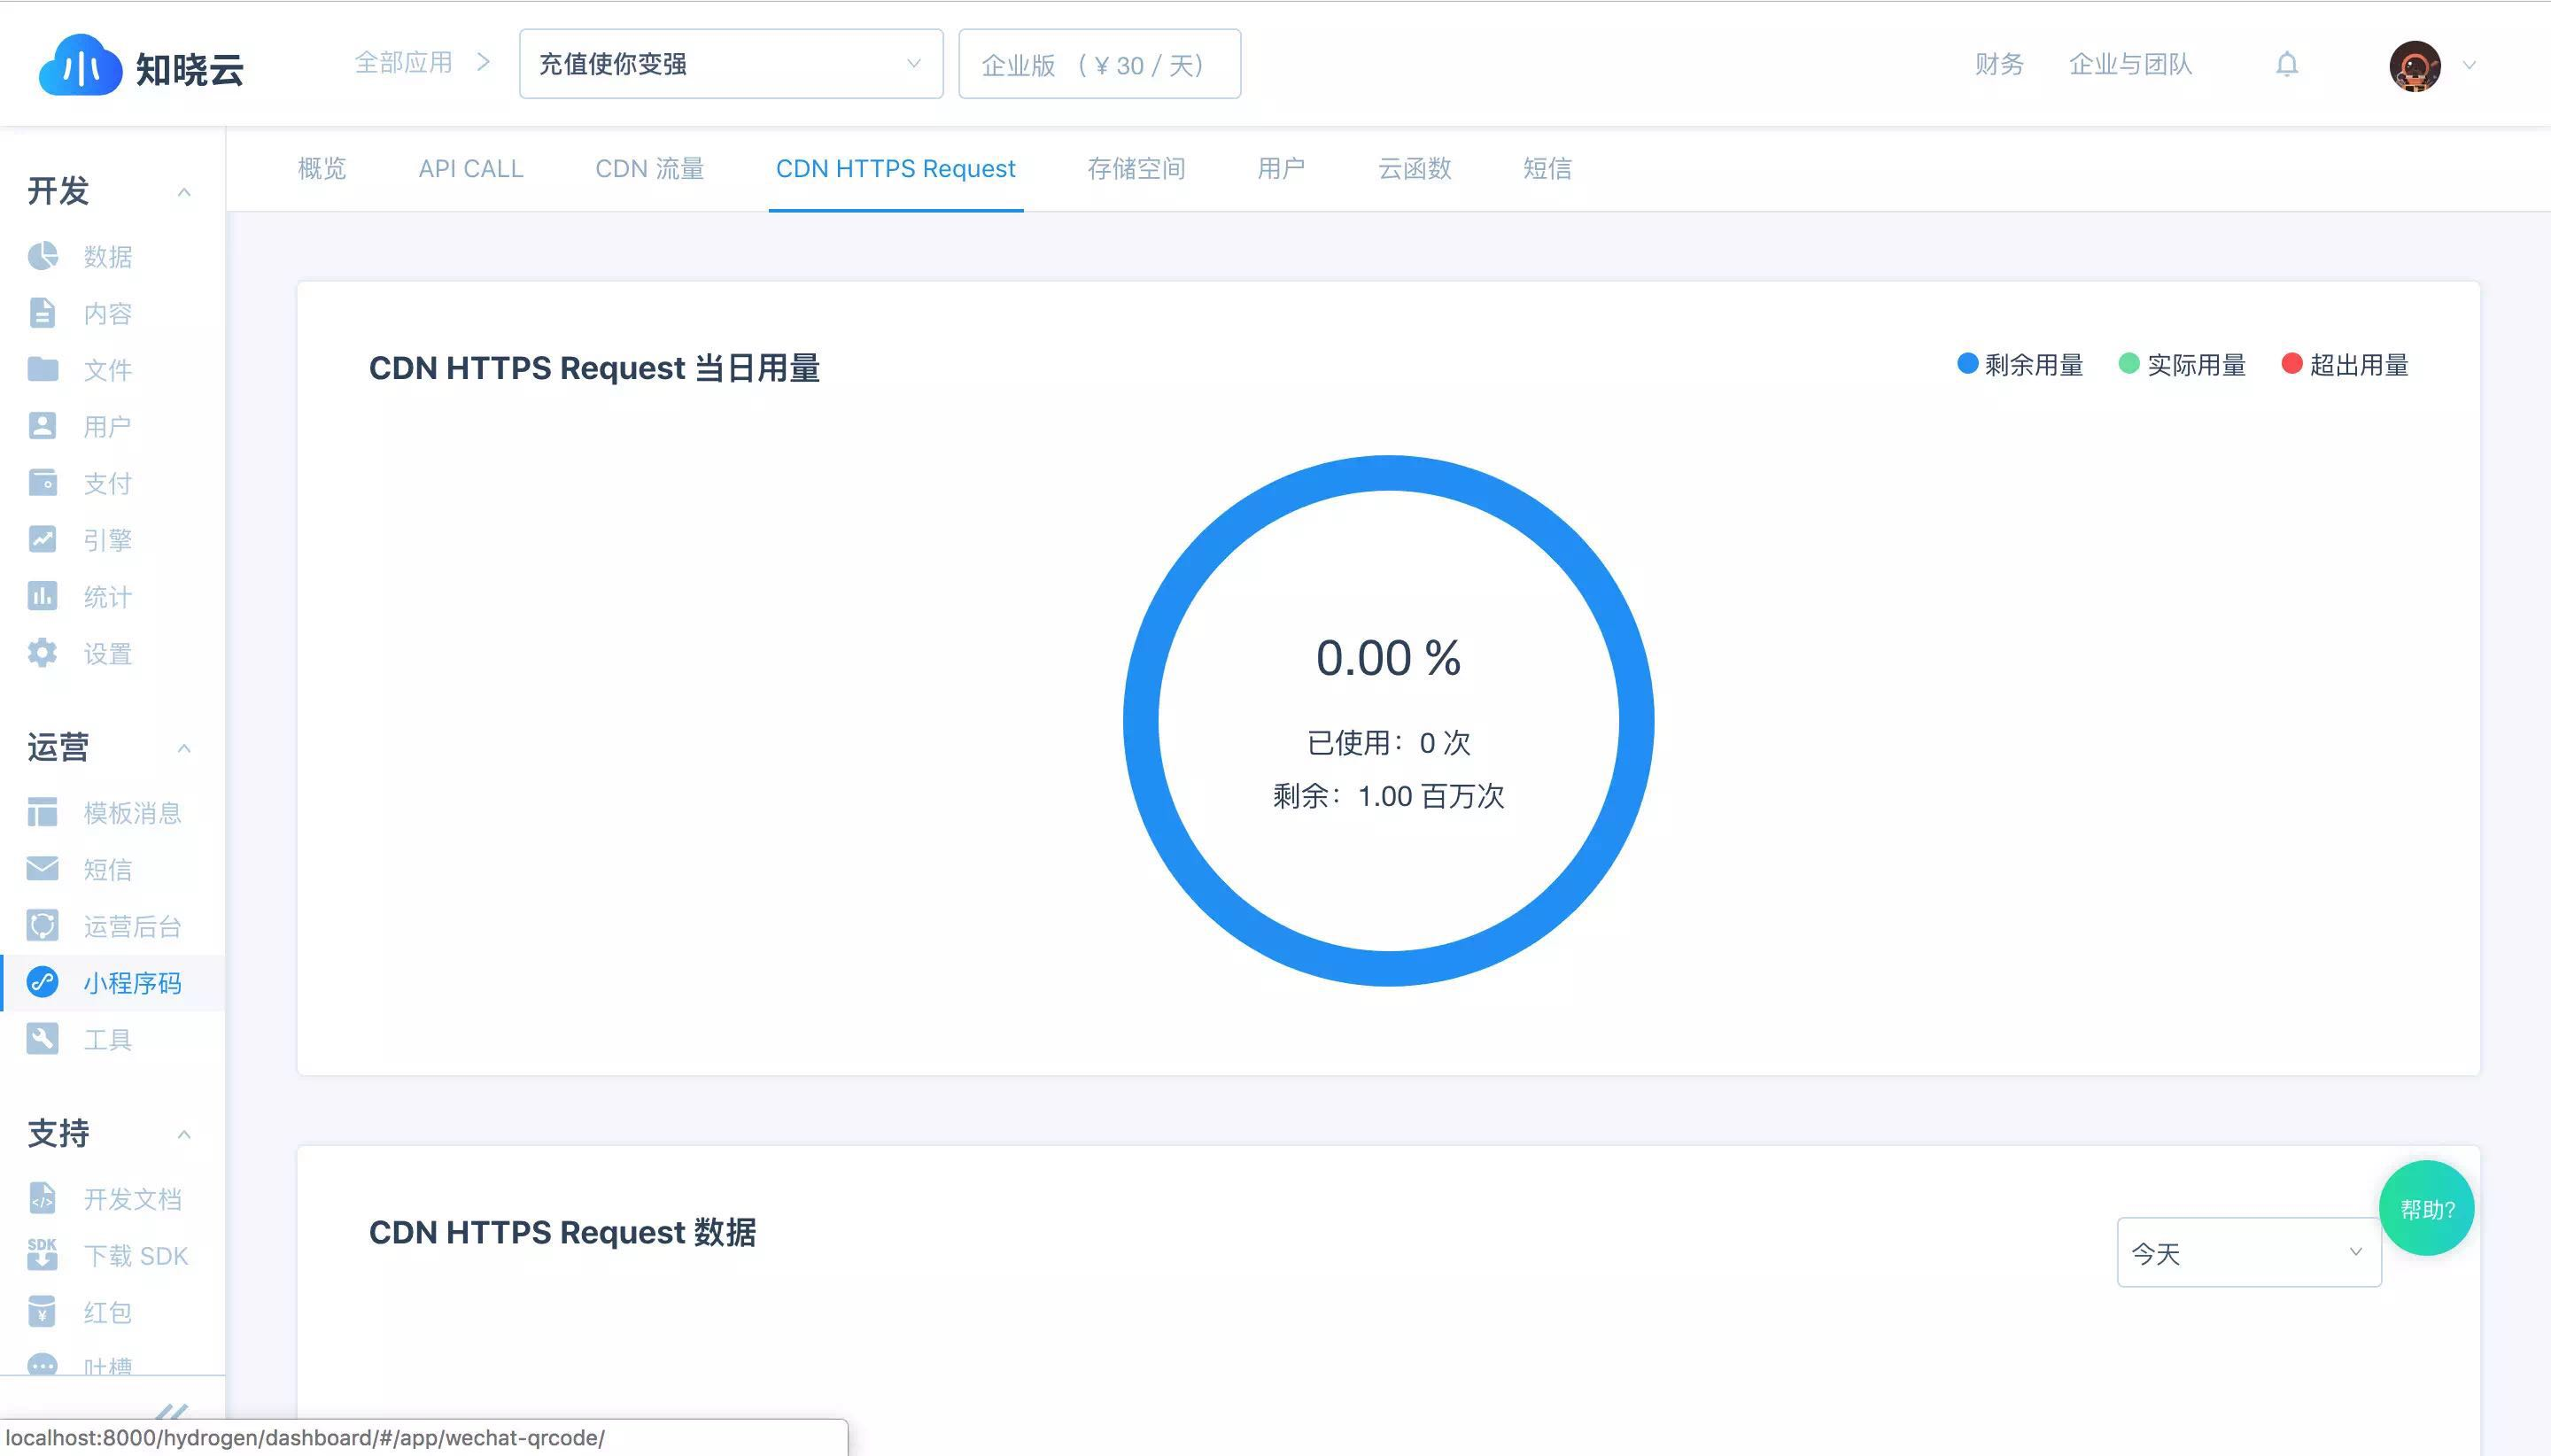2551x1456 pixels.
Task: Collapse the 开发 sidebar section
Action: point(184,192)
